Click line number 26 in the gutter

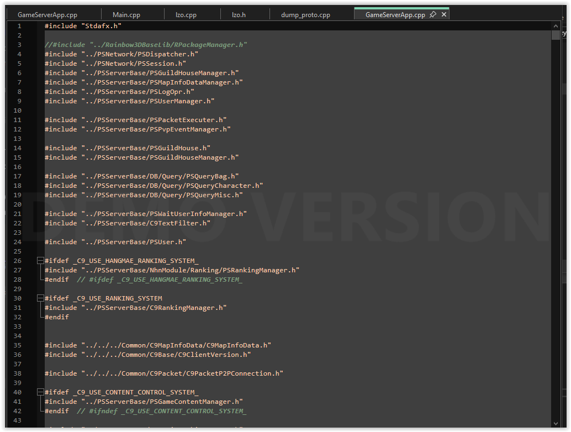point(17,260)
